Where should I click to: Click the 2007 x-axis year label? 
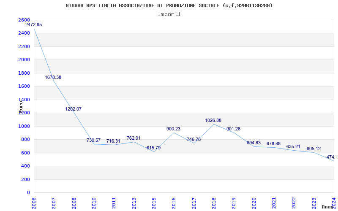(54, 203)
